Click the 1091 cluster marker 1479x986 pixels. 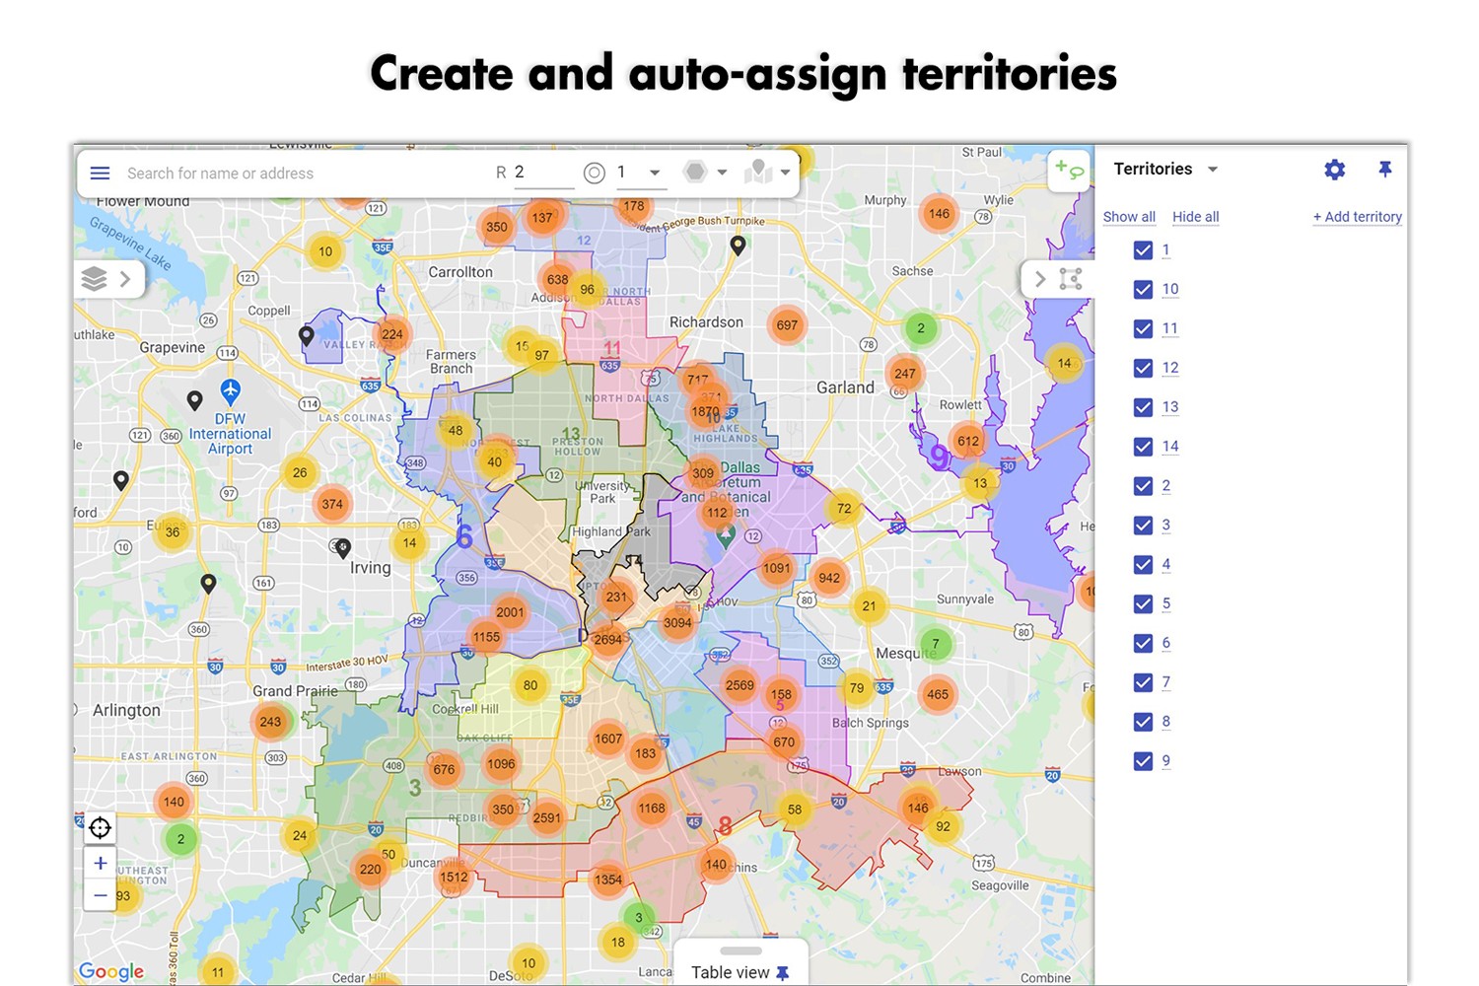[x=777, y=568]
